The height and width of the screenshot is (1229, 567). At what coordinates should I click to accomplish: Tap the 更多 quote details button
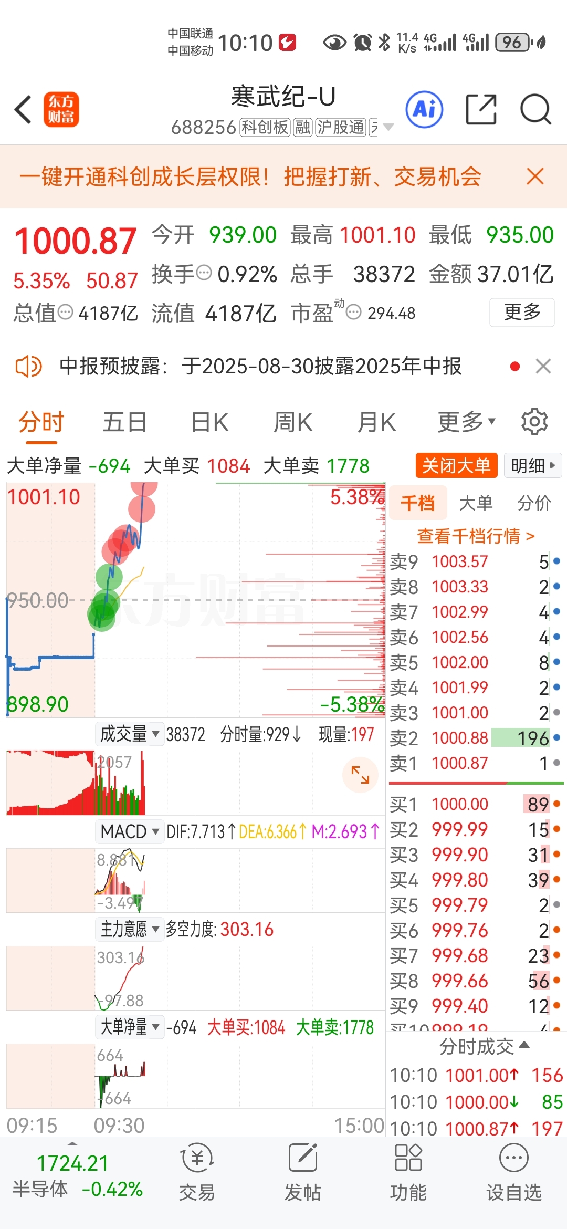(x=522, y=312)
